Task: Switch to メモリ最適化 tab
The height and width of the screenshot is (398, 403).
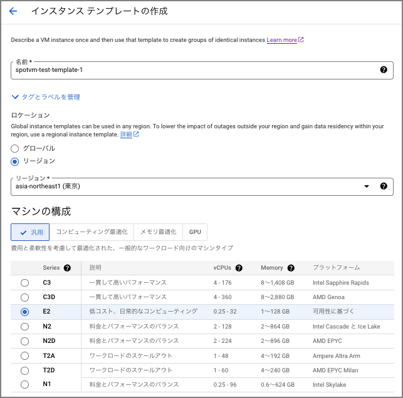Action: click(158, 232)
